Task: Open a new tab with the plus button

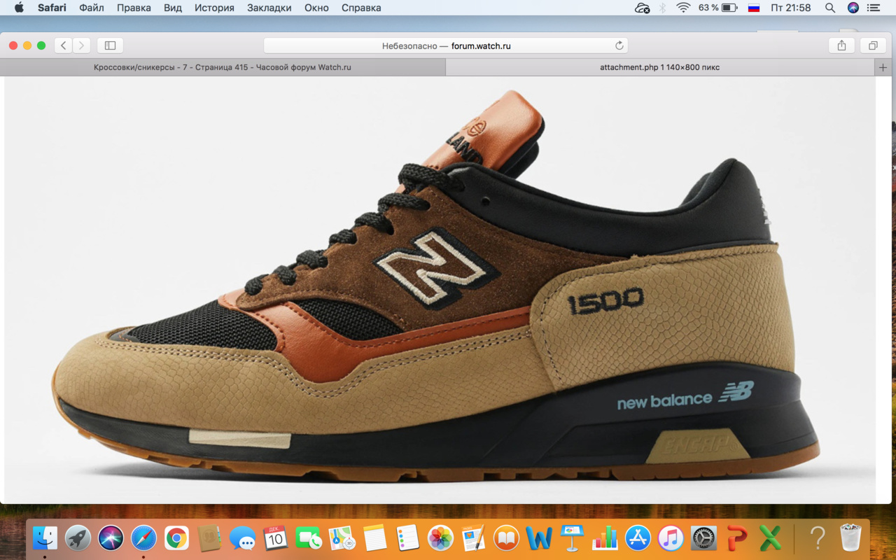Action: (883, 67)
